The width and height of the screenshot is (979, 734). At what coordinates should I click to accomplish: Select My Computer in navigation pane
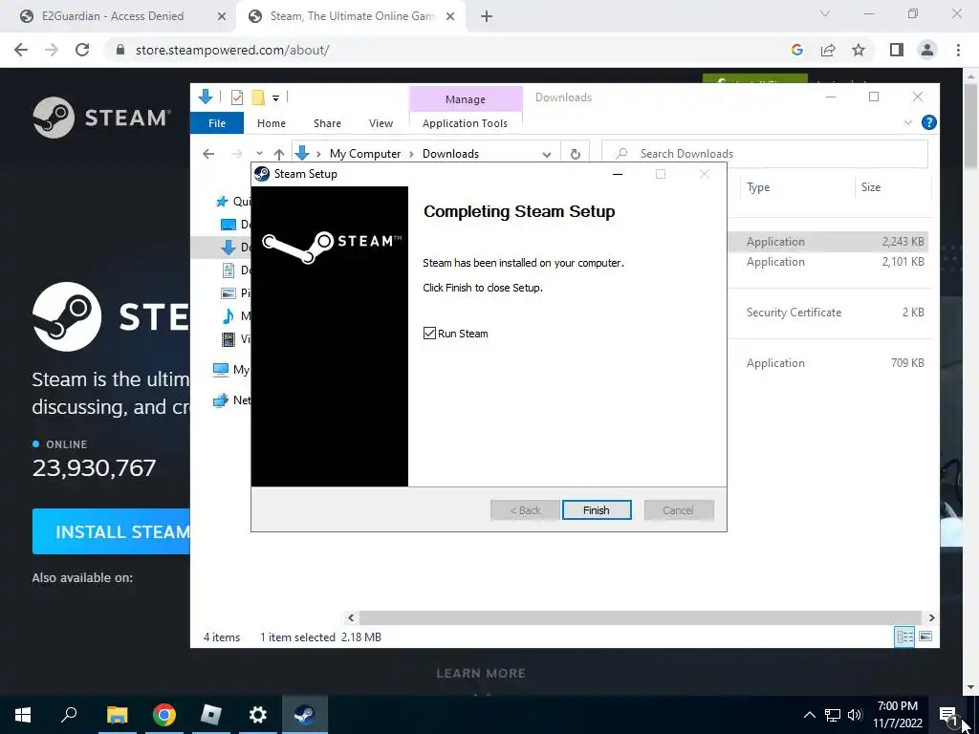230,370
